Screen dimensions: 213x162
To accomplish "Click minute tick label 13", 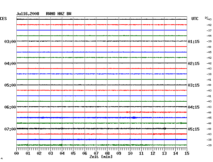I will point(164,153).
